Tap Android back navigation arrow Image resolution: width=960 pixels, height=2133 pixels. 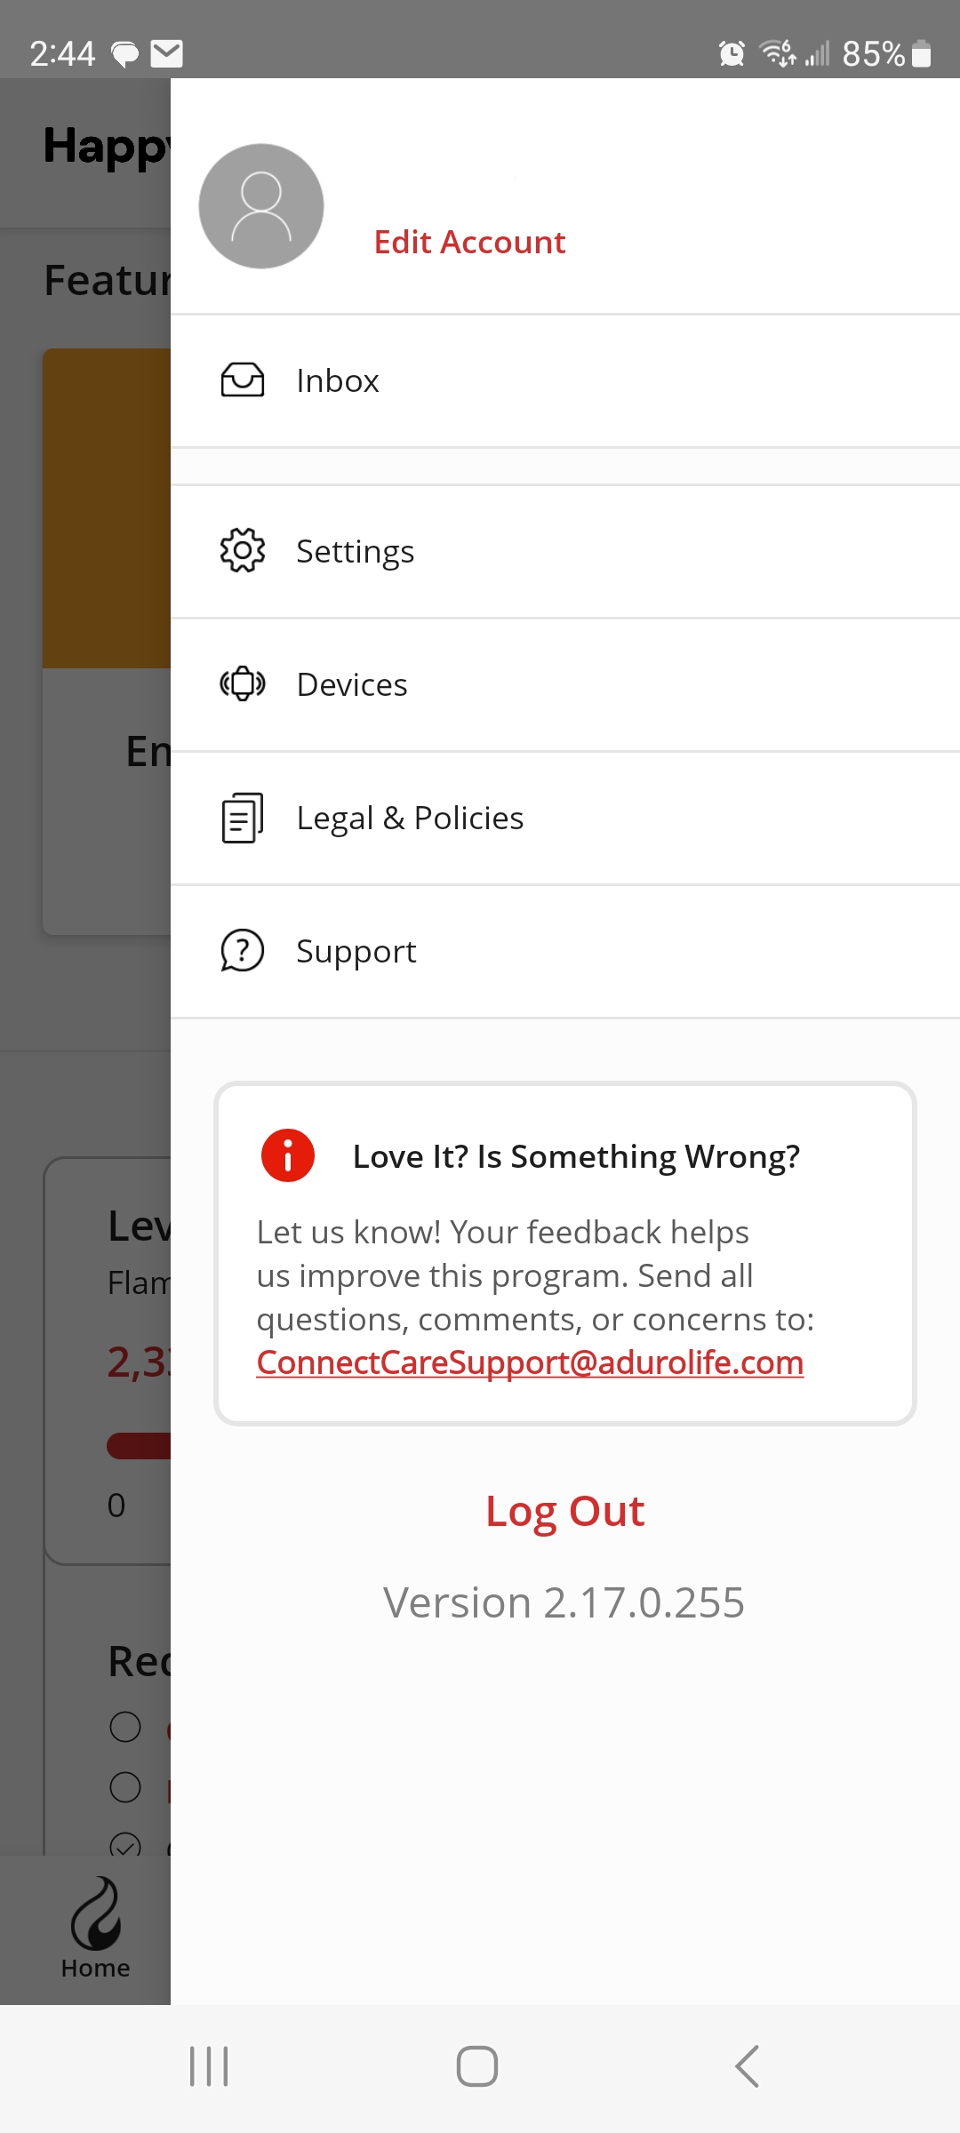pyautogui.click(x=747, y=2066)
